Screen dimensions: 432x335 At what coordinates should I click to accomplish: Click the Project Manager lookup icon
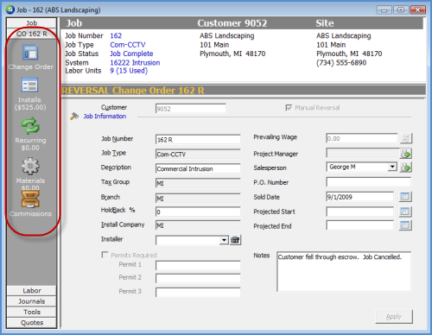point(406,154)
